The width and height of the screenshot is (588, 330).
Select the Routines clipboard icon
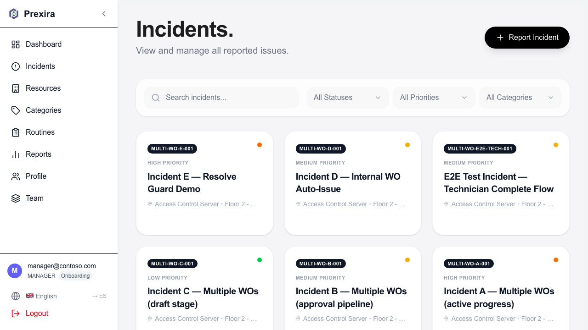[x=15, y=132]
